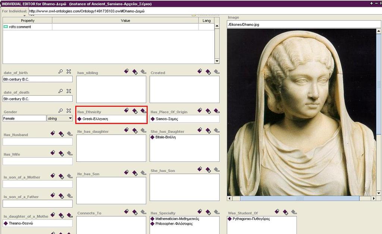Click the Gender value field showing Female
382x234 pixels.
pos(24,118)
